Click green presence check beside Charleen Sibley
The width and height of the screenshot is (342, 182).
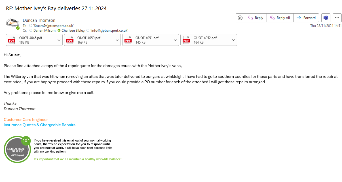tap(59, 30)
